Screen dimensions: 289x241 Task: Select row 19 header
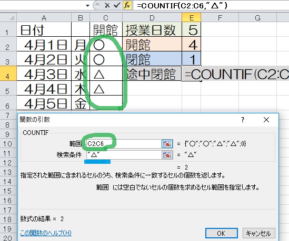pyautogui.click(x=8, y=229)
